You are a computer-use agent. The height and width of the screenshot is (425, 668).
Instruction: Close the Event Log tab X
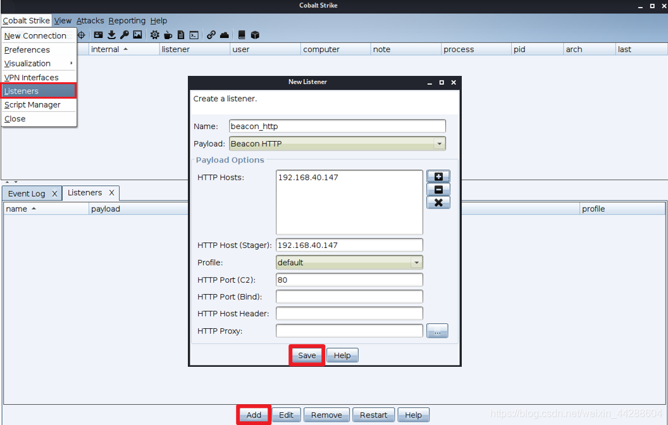pyautogui.click(x=54, y=194)
